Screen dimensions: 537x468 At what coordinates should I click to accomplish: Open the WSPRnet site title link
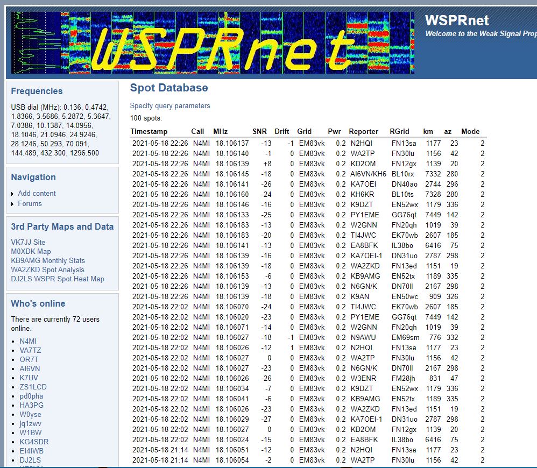[x=456, y=20]
